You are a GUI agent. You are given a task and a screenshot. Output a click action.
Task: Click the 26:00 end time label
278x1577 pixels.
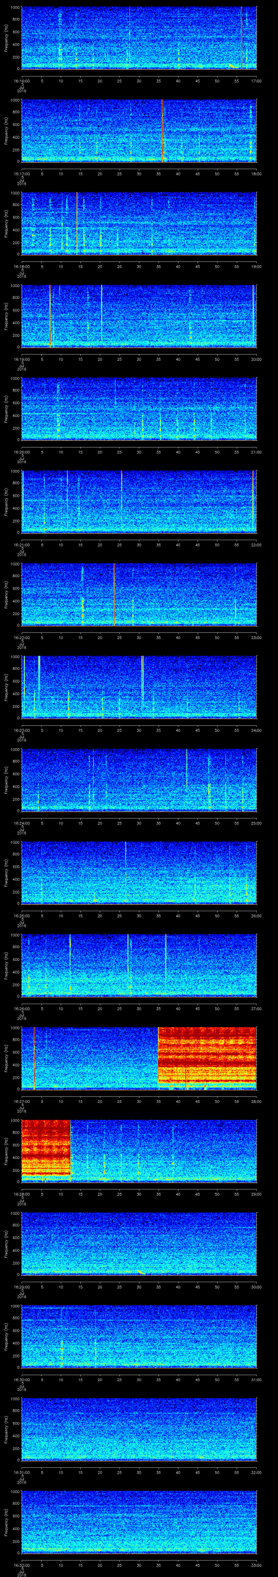tap(256, 916)
